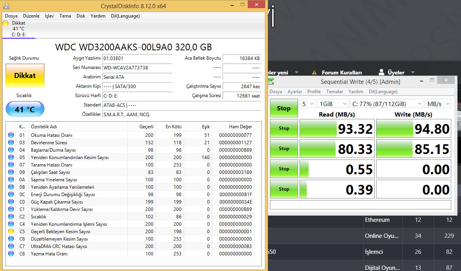The height and width of the screenshot is (271, 461).
Task: Click the Stop button beside 0.39 result
Action: coord(284,189)
